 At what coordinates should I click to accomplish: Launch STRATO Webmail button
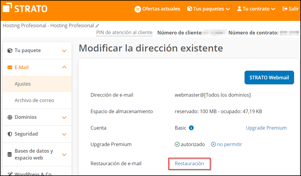click(x=269, y=78)
